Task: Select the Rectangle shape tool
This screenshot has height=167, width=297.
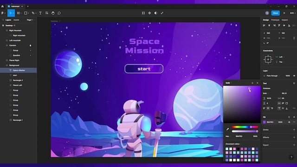Action: point(26,13)
